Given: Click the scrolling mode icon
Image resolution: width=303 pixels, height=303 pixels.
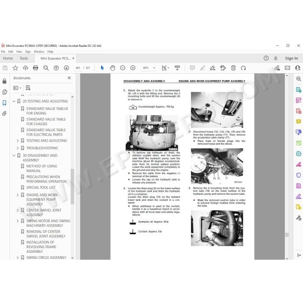Looking at the screenshot, I should tap(177, 68).
